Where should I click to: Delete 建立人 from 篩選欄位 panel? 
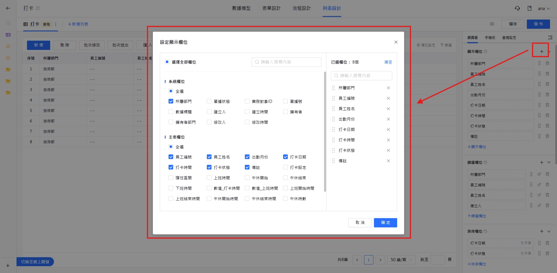click(x=547, y=206)
